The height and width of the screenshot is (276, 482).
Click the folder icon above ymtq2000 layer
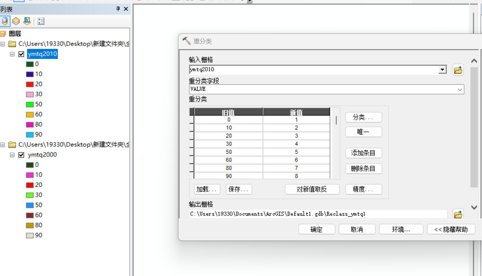coord(12,144)
